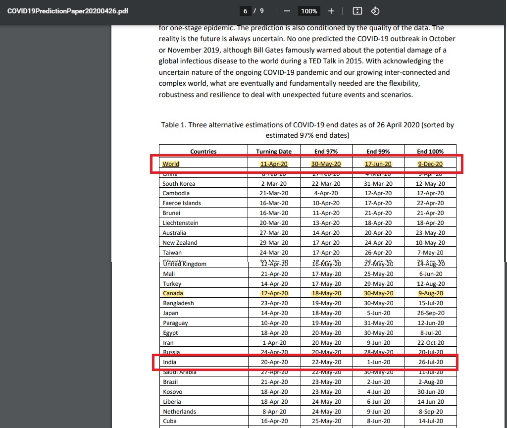Screen dimensions: 507x428
Task: Click India's End 100% date 26-Jul-20
Action: click(x=431, y=362)
